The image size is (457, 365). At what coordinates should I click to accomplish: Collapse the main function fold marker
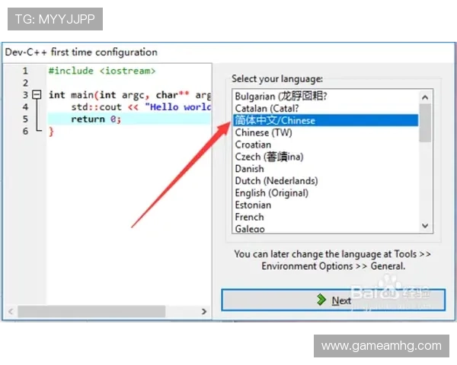coord(35,95)
